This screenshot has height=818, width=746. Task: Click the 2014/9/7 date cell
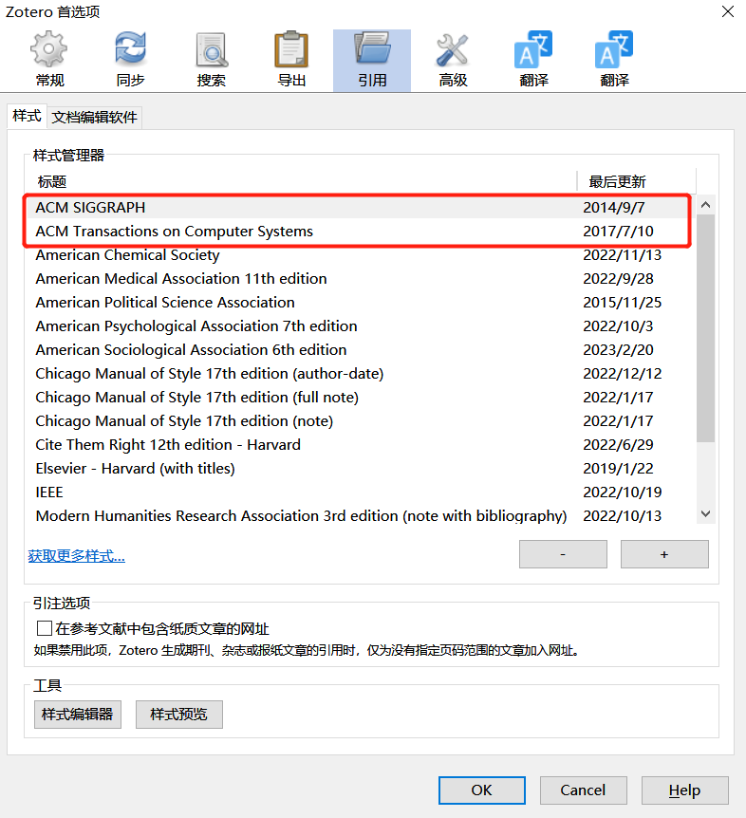point(614,207)
